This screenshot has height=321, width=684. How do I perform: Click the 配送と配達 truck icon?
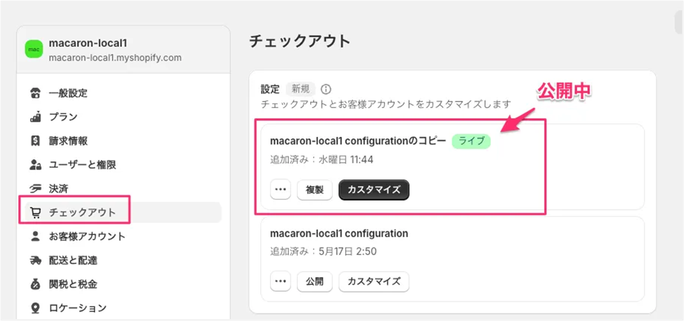pyautogui.click(x=35, y=260)
